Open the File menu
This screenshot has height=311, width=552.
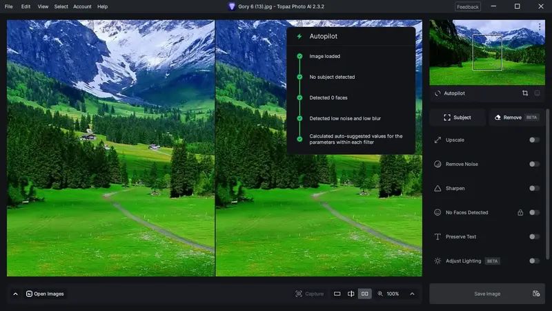coord(8,6)
